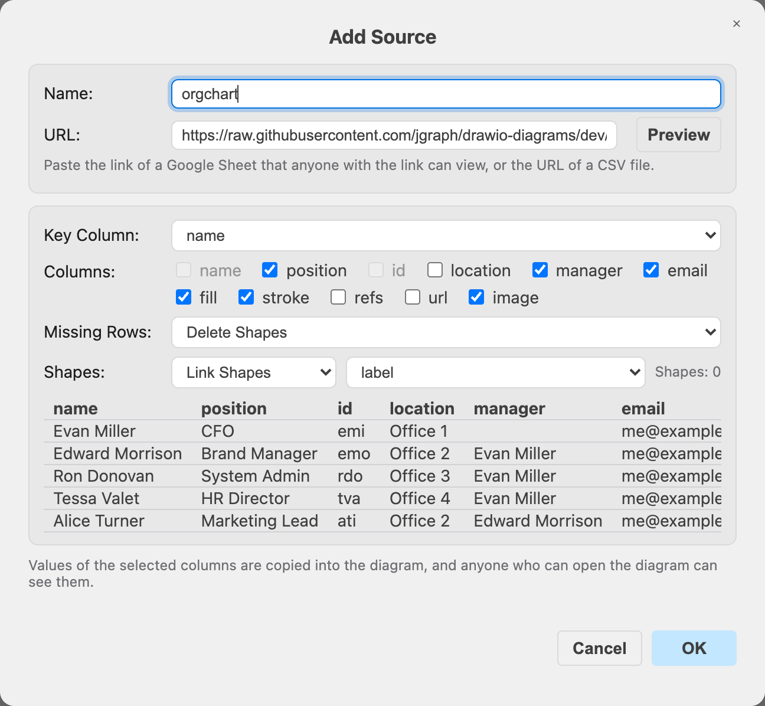
Task: Click the Tessa Valet cell
Action: pyautogui.click(x=96, y=499)
